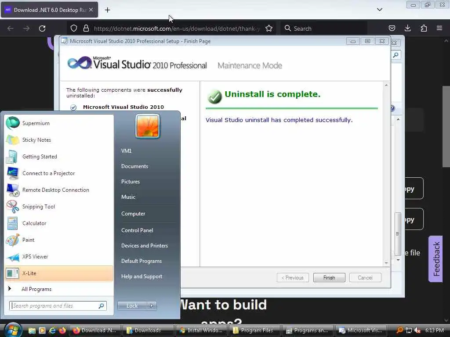Click the network icon in the system tray
450x337 pixels.
409,330
